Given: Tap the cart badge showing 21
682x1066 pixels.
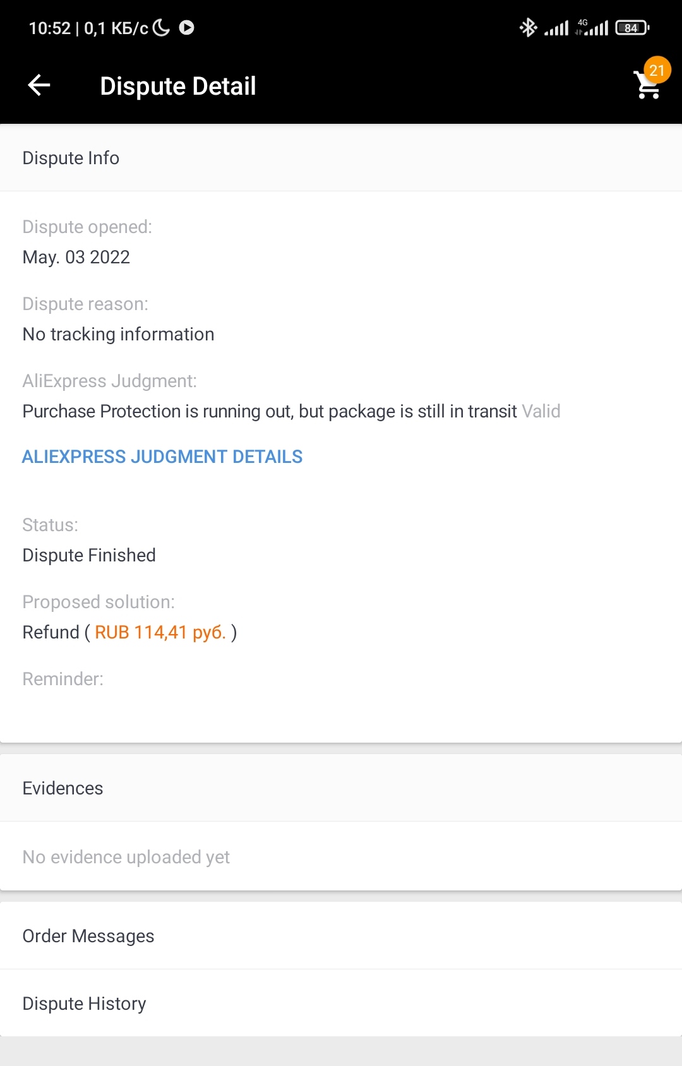Looking at the screenshot, I should pos(657,70).
